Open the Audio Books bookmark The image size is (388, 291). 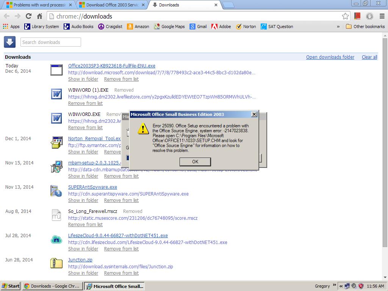tap(78, 27)
